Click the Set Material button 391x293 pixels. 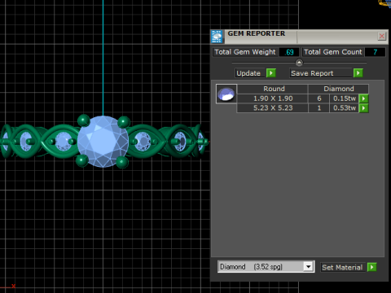click(x=343, y=268)
